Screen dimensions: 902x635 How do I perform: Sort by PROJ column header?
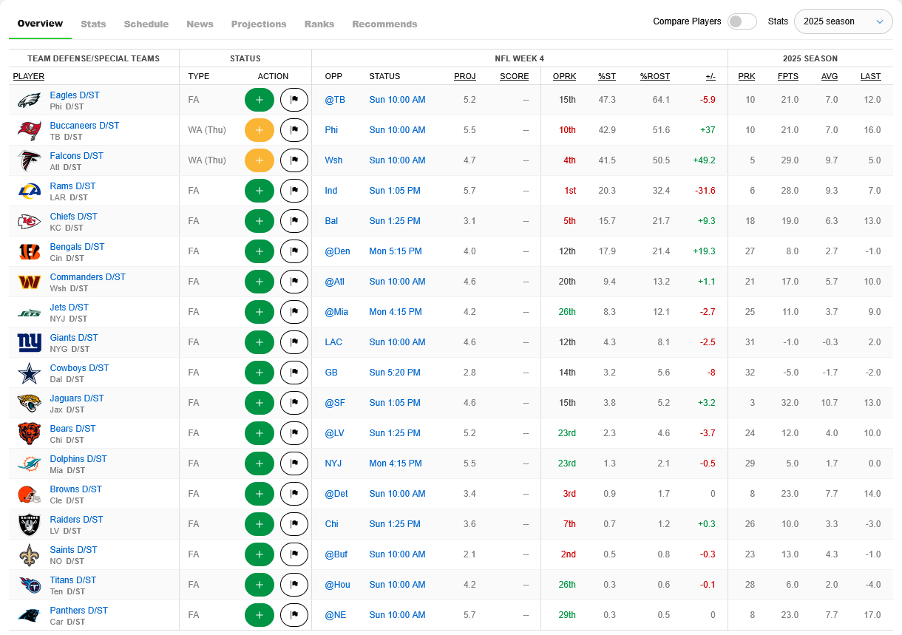tap(465, 76)
